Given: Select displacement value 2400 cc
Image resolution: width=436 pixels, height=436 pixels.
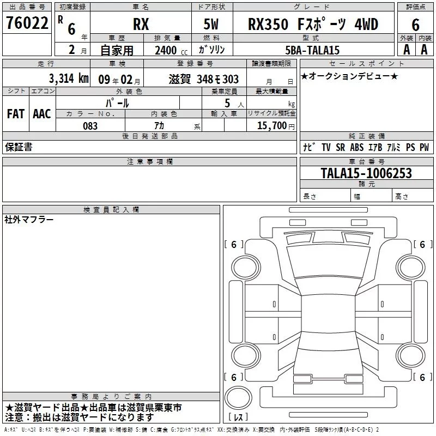Looking at the screenshot, I should click(x=171, y=50).
